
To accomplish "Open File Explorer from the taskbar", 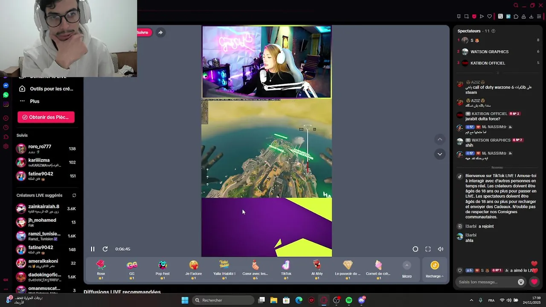I will pos(274,300).
